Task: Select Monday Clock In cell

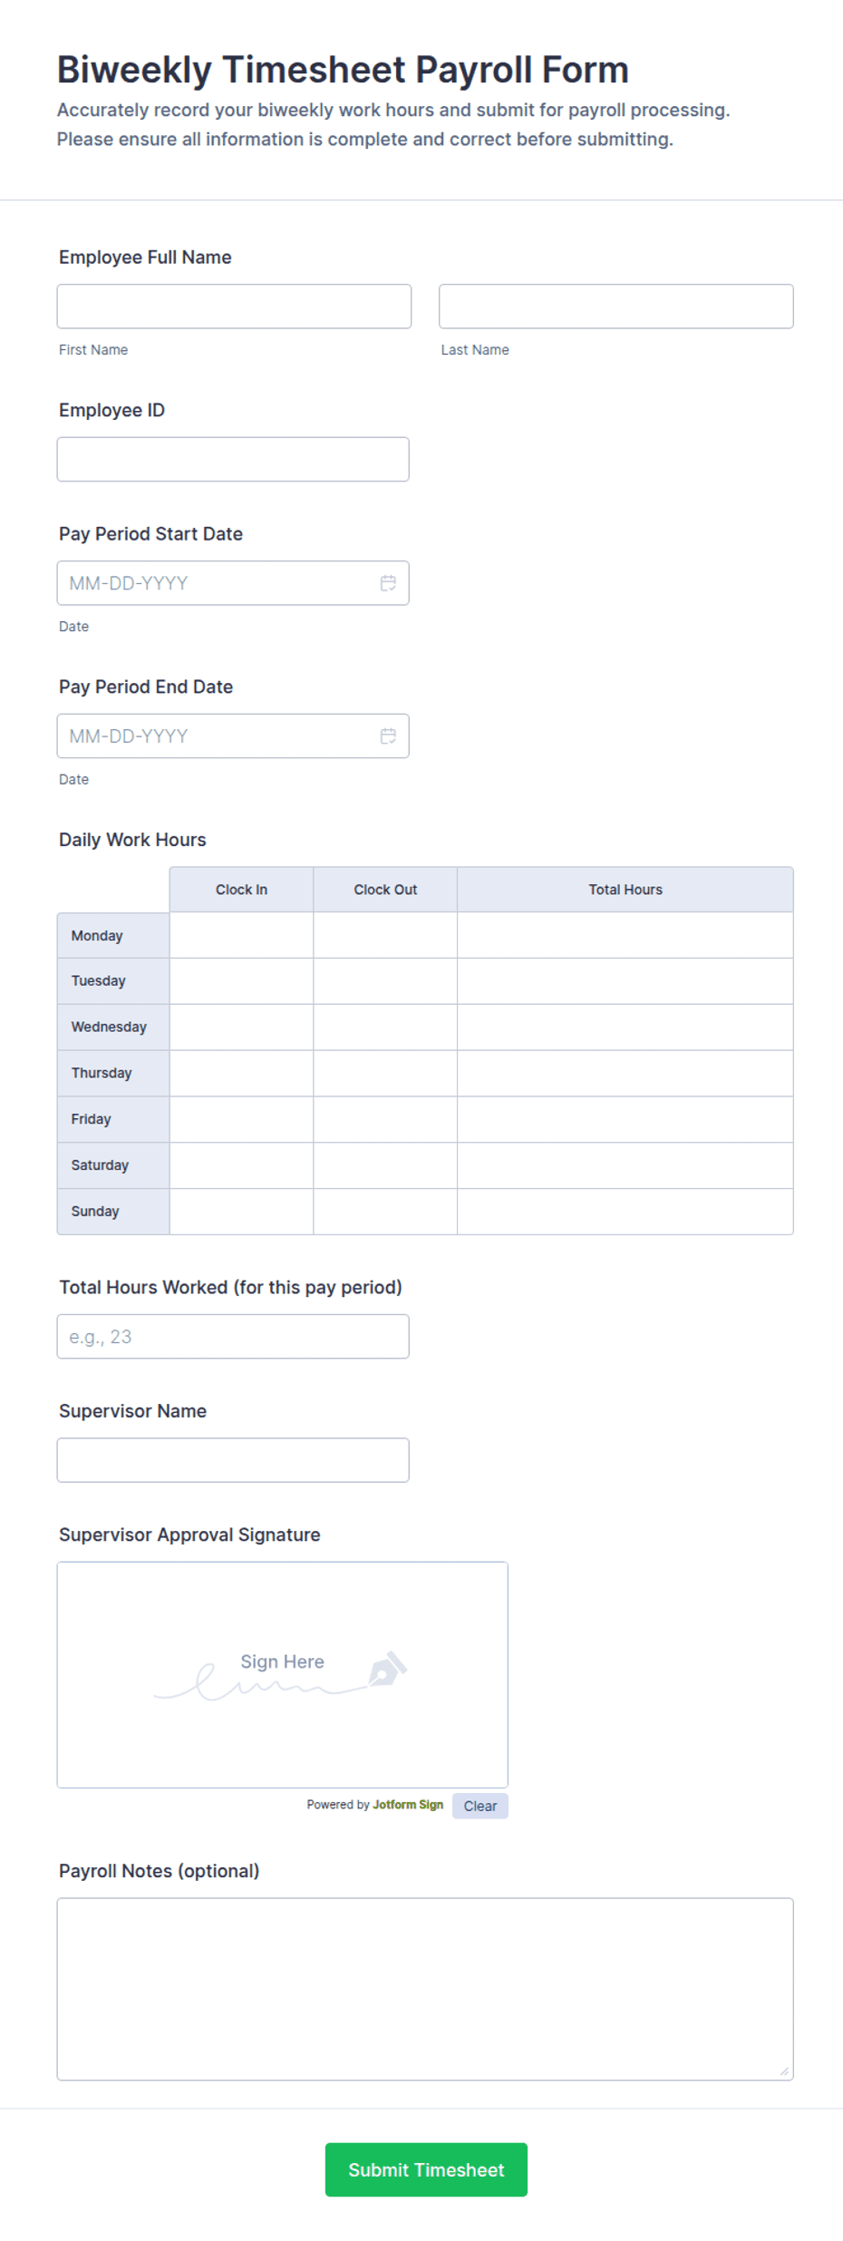Action: pos(241,935)
